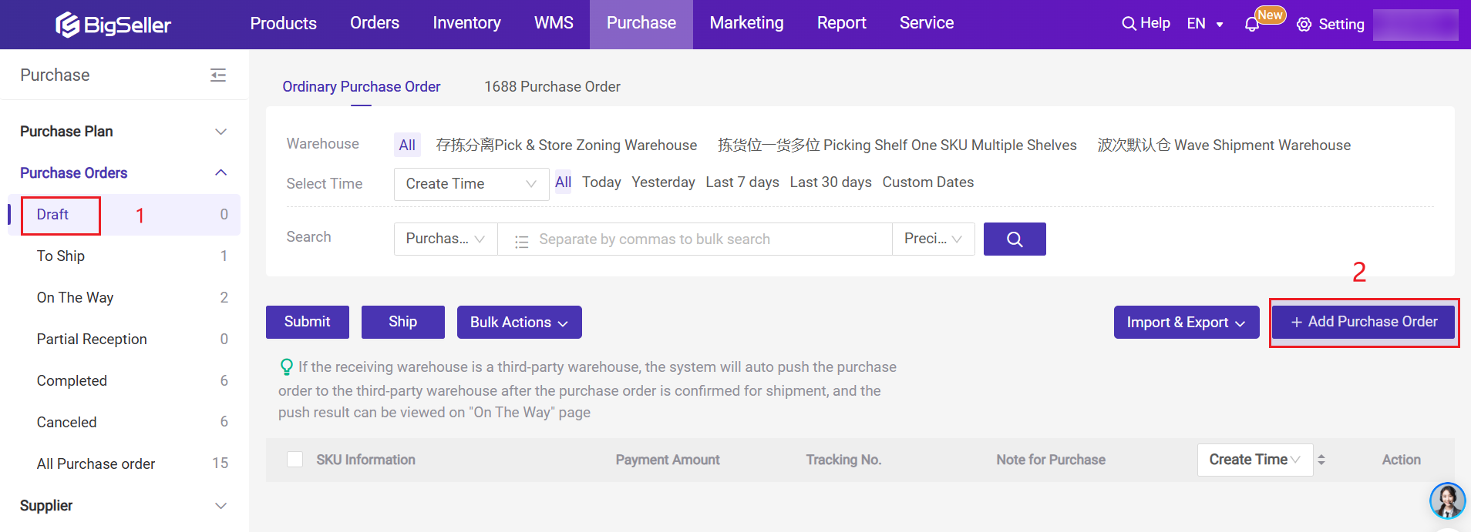This screenshot has height=532, width=1471.
Task: Click the blue search magnifier button
Action: pyautogui.click(x=1014, y=239)
